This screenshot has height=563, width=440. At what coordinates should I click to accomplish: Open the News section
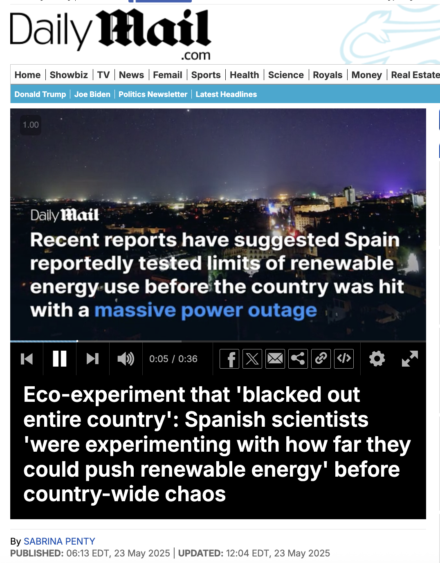click(131, 75)
